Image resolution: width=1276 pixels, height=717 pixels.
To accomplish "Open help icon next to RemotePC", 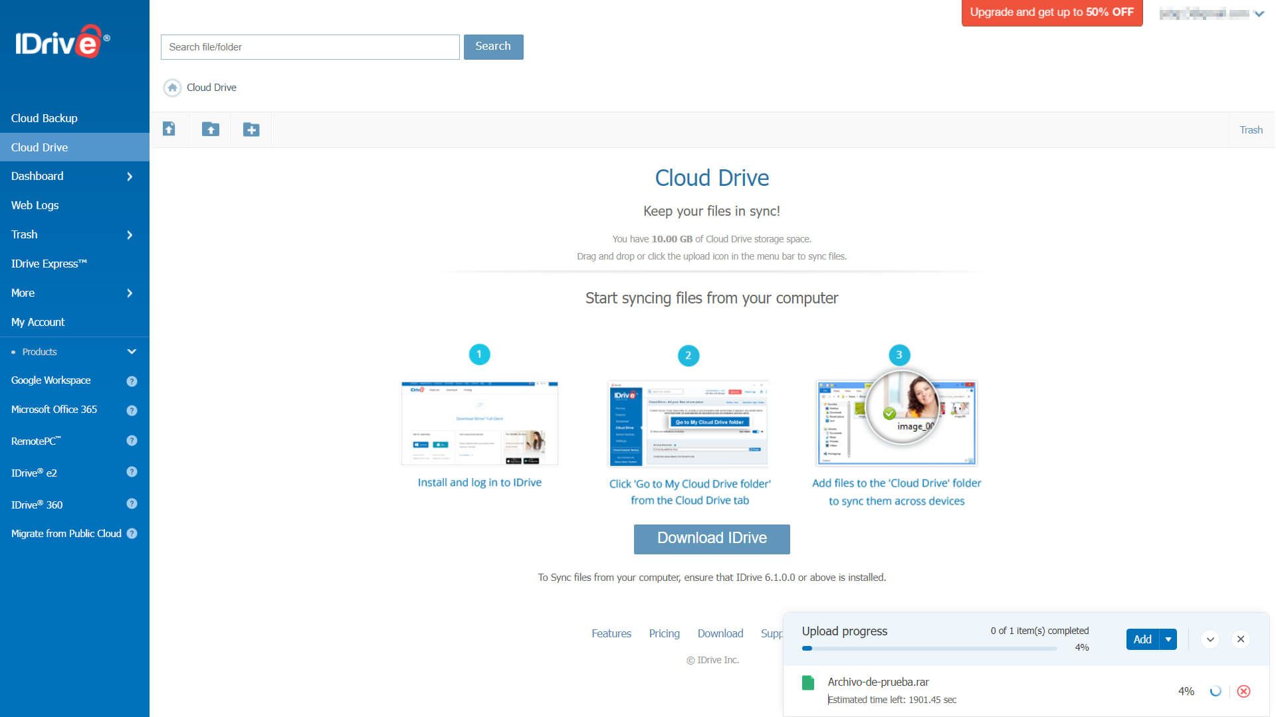I will click(132, 441).
